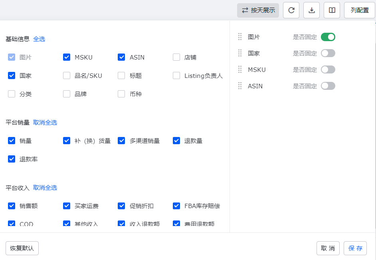Check the 币种 checkbox

click(121, 94)
